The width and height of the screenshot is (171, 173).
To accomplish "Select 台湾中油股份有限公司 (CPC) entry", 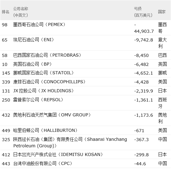I will [43, 163].
